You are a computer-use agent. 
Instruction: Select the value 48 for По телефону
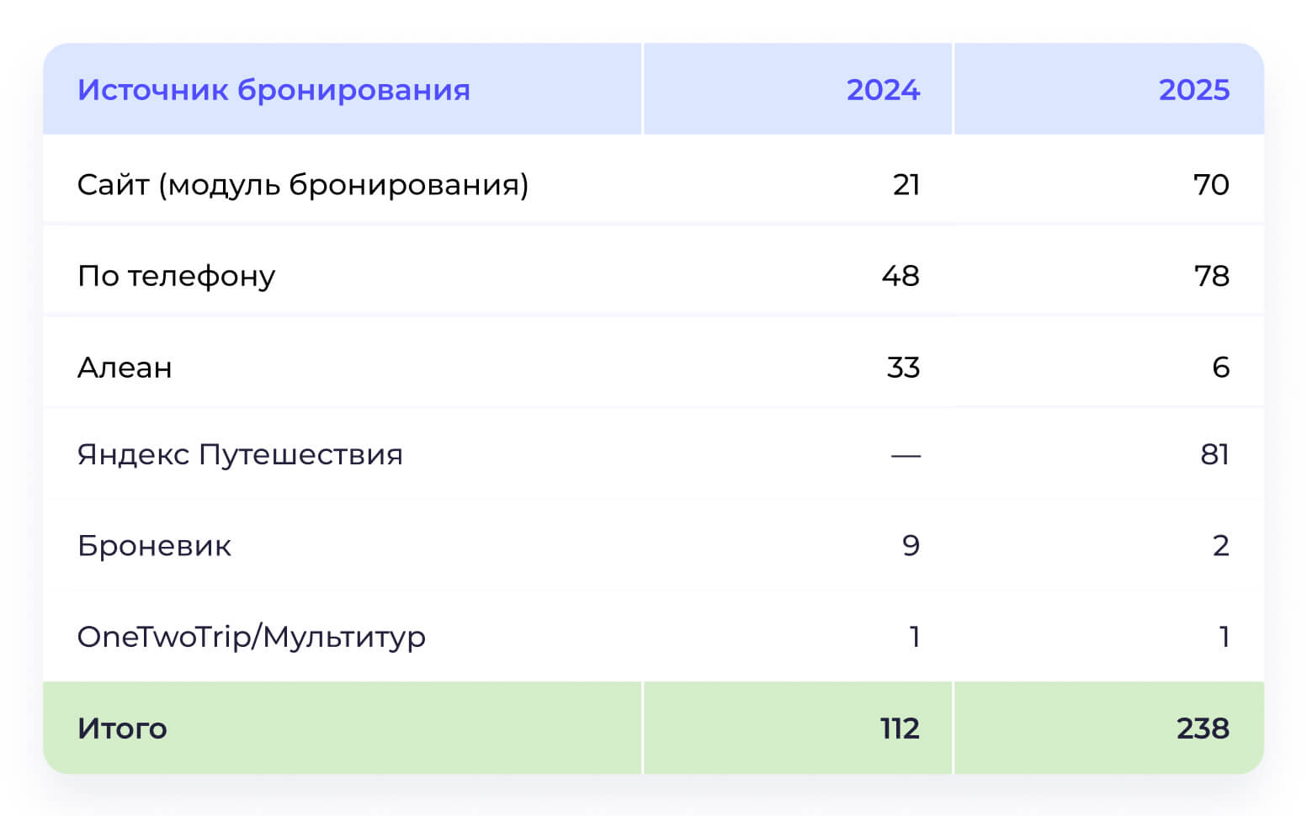click(901, 276)
